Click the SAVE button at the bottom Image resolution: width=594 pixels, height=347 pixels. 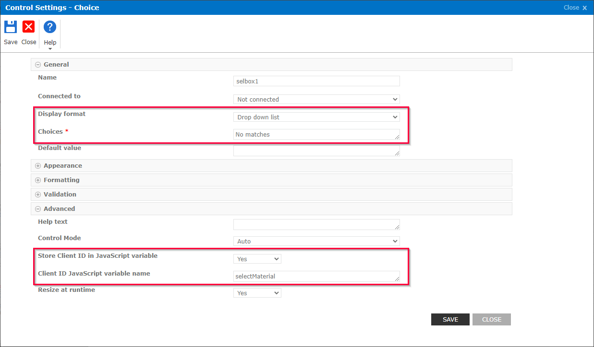coord(450,319)
